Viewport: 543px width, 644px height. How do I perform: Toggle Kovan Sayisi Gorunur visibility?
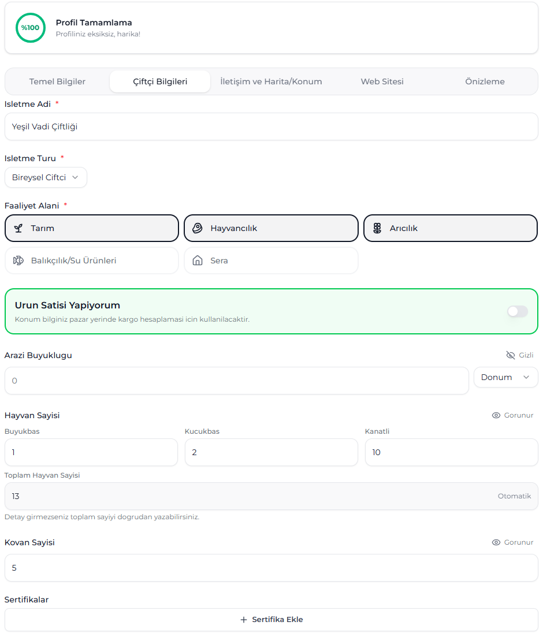point(512,542)
